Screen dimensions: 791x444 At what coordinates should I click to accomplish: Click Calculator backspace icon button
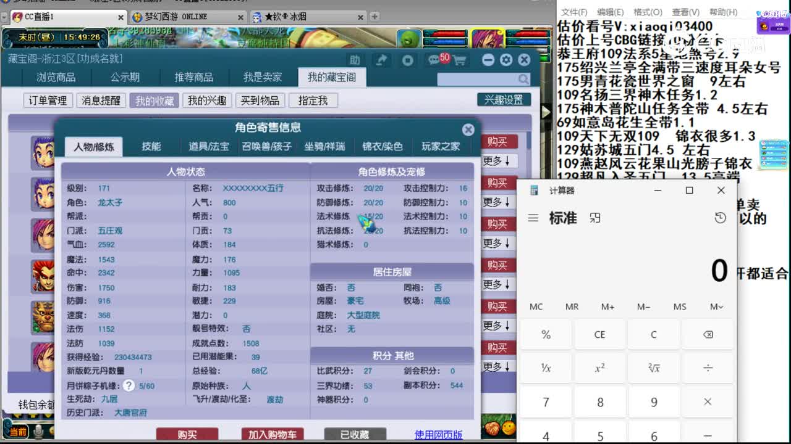pos(708,334)
